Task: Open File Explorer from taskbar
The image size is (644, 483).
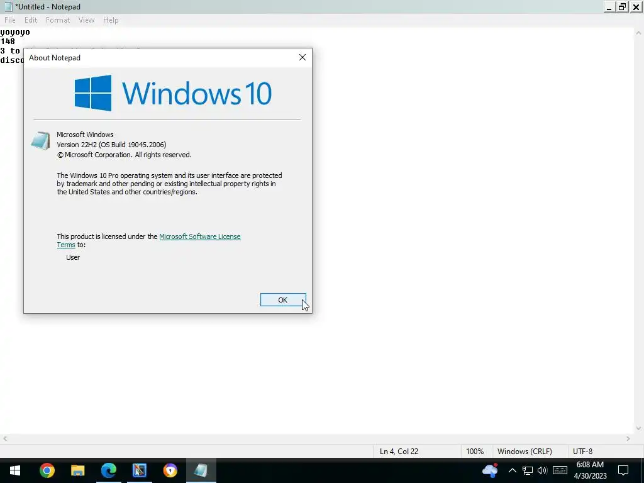Action: (77, 470)
